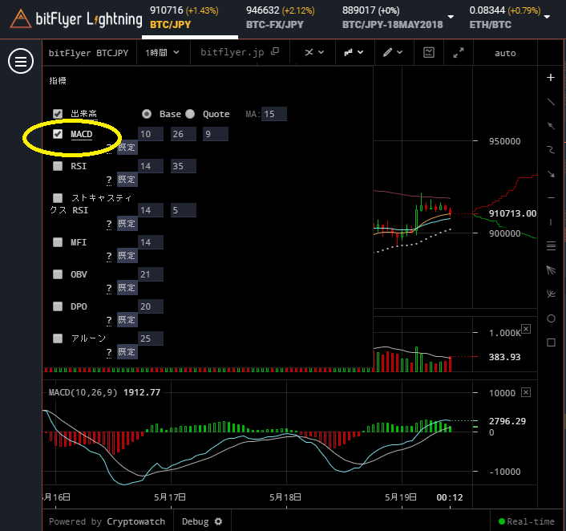This screenshot has height=531, width=566.
Task: Enable the OBV indicator checkbox
Action: pos(58,274)
